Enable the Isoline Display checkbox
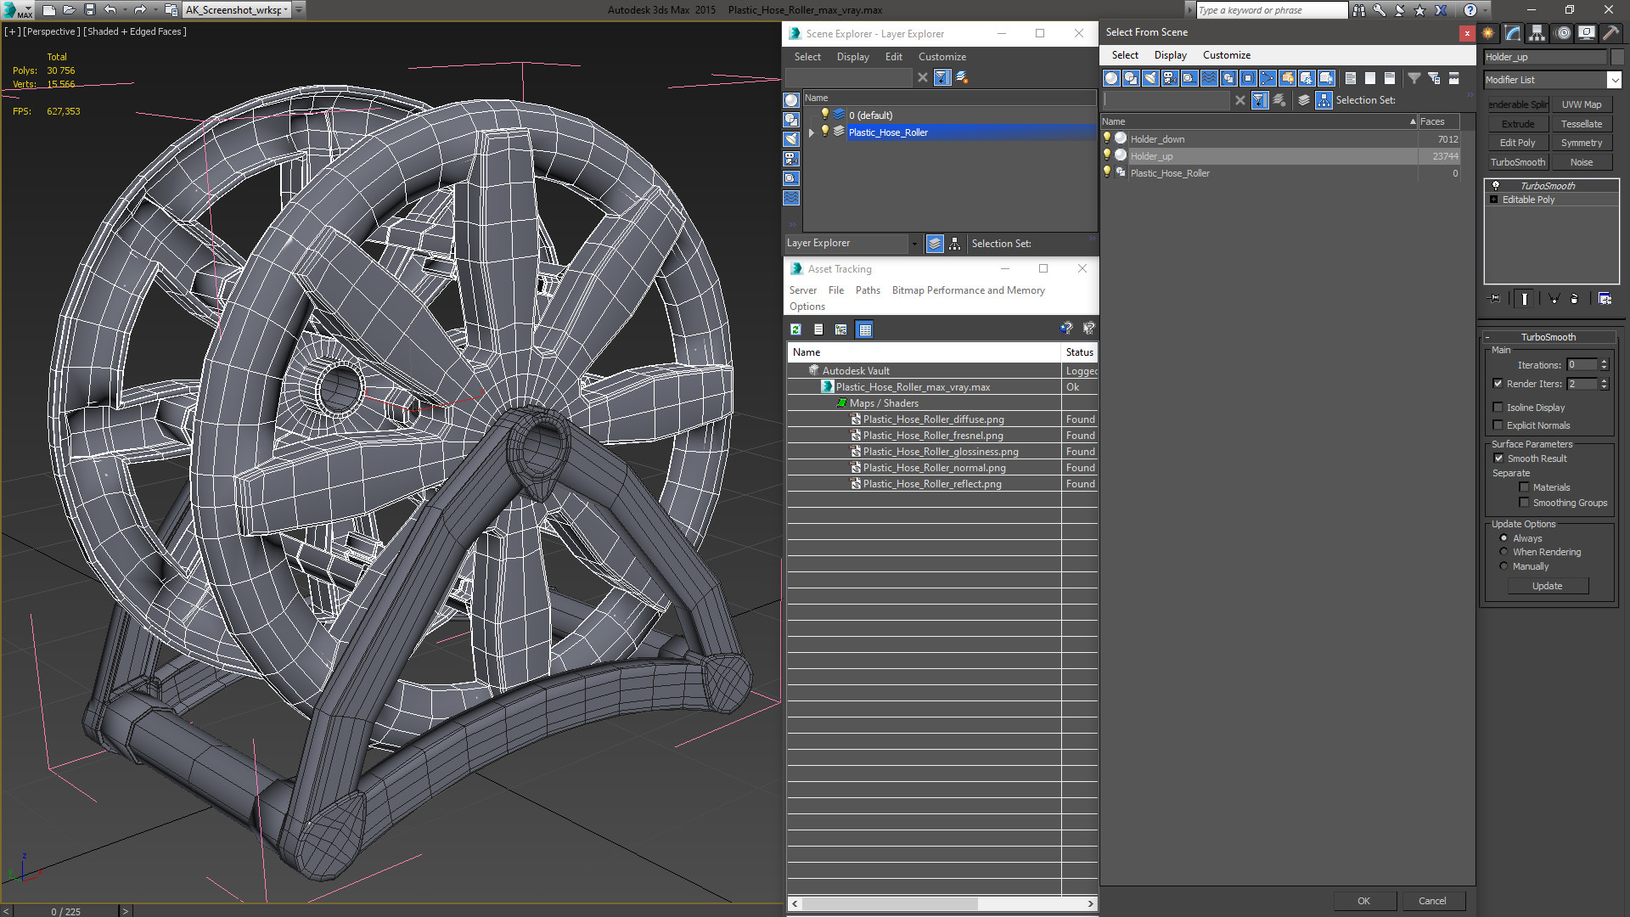 (1498, 408)
